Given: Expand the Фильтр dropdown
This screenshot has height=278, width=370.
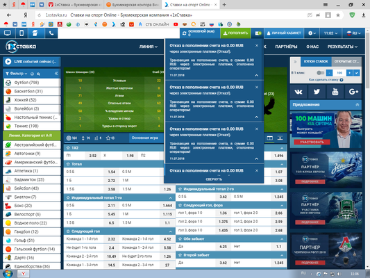Looking at the screenshot, I should [x=17, y=74].
